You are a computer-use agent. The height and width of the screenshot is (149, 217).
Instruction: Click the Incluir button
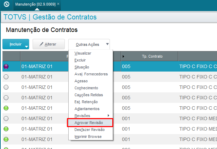pos(16,44)
